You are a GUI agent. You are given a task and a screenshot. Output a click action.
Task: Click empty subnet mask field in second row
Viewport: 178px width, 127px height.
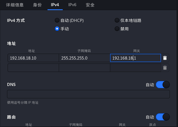point(84,68)
